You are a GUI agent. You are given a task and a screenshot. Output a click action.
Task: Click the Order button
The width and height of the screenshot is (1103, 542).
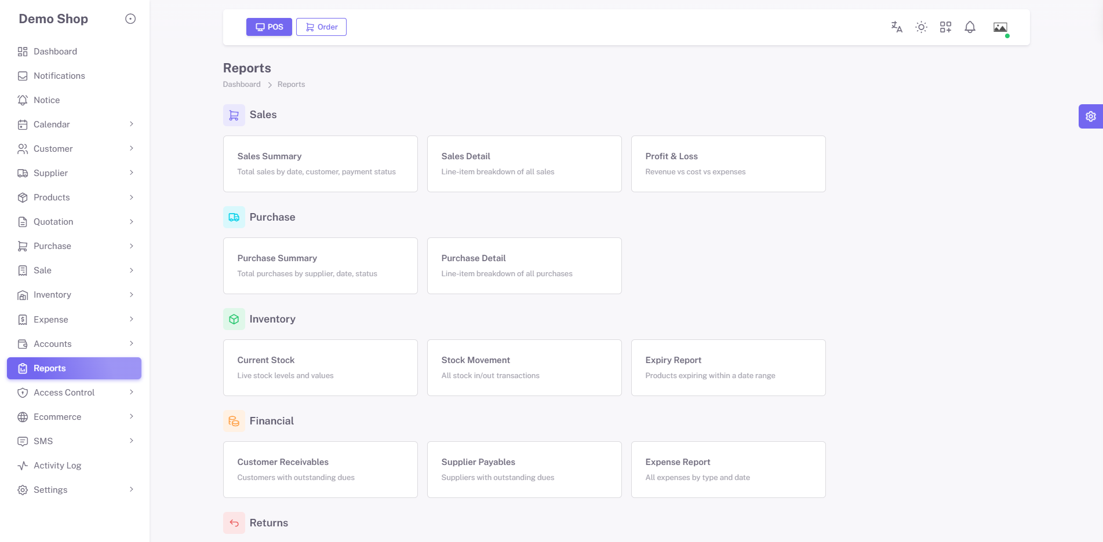321,27
